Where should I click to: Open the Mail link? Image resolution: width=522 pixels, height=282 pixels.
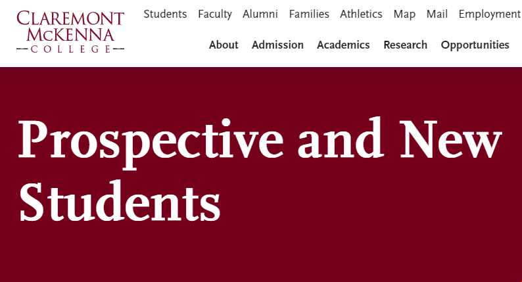(x=437, y=14)
